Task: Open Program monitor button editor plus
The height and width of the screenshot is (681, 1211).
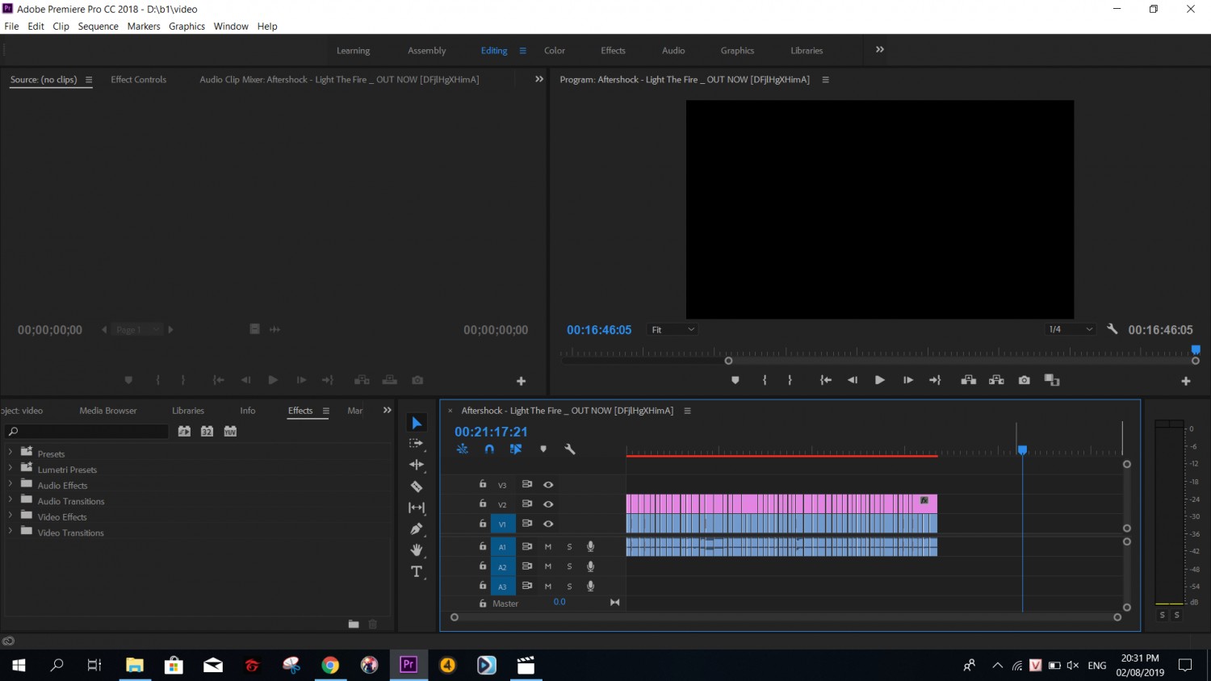Action: [x=1185, y=381]
